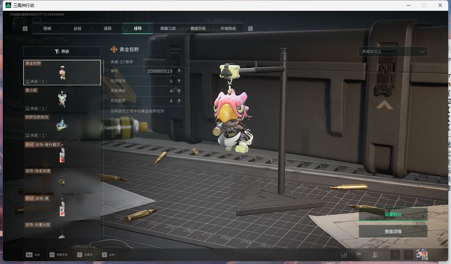Click the 设置默认 button
Image resolution: width=451 pixels, height=264 pixels.
click(x=393, y=214)
